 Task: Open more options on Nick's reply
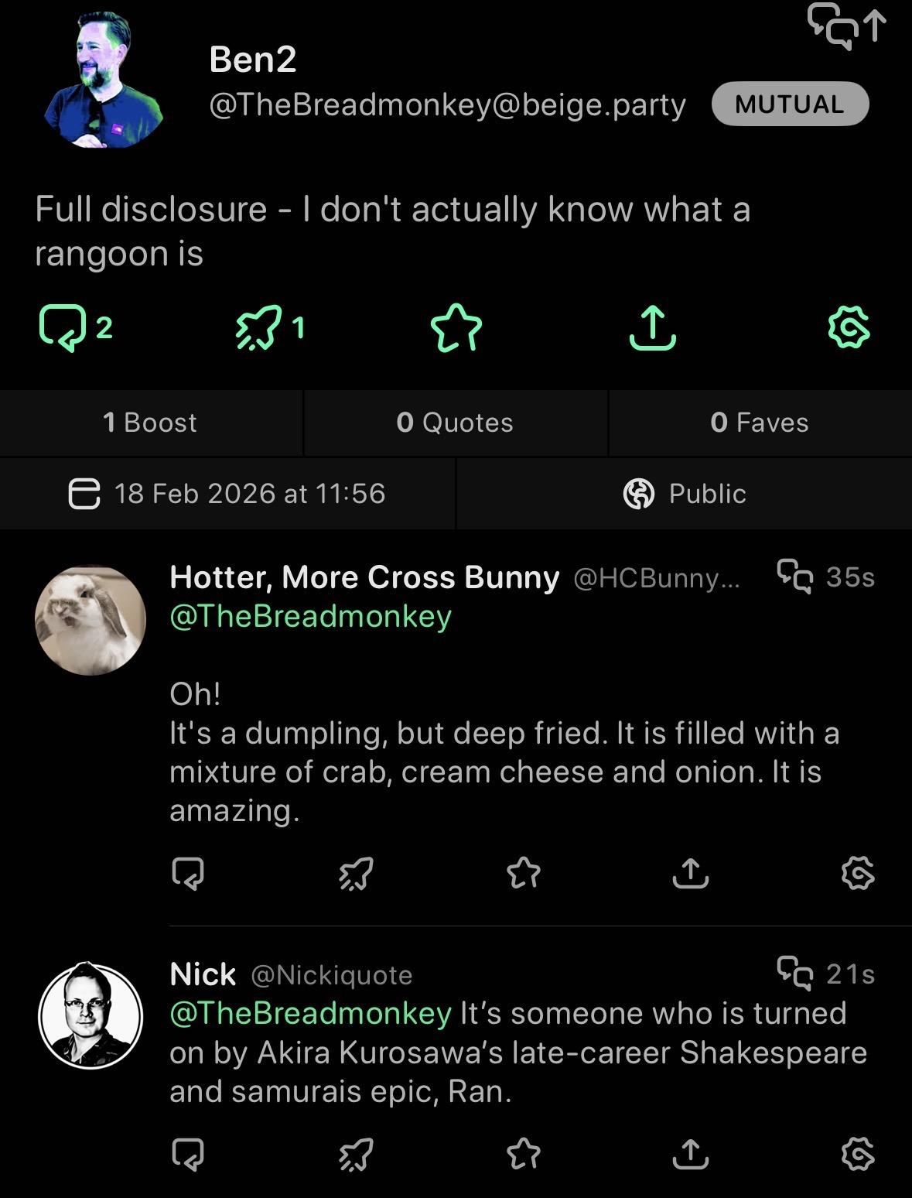click(858, 1155)
